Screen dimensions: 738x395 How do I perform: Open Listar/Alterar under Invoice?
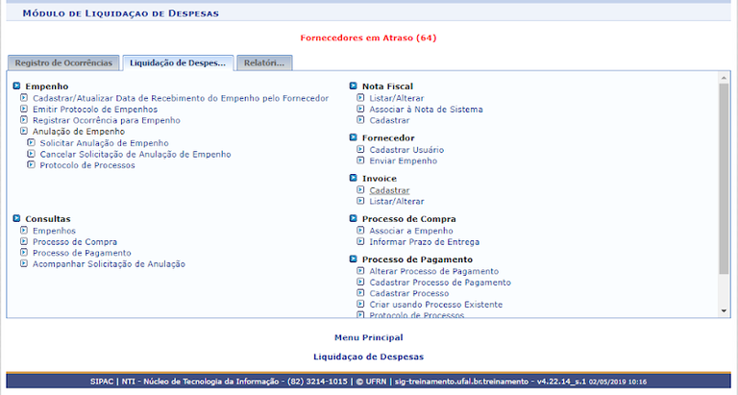click(x=397, y=201)
